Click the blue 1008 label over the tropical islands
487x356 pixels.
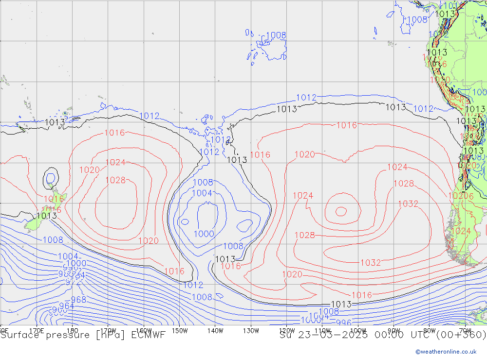276,35
